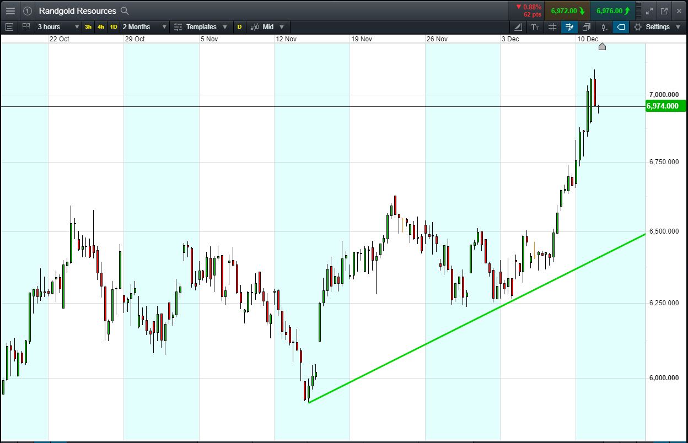Screen dimensions: 688x443
Task: Open the price ladder depth icon
Action: tap(638, 10)
